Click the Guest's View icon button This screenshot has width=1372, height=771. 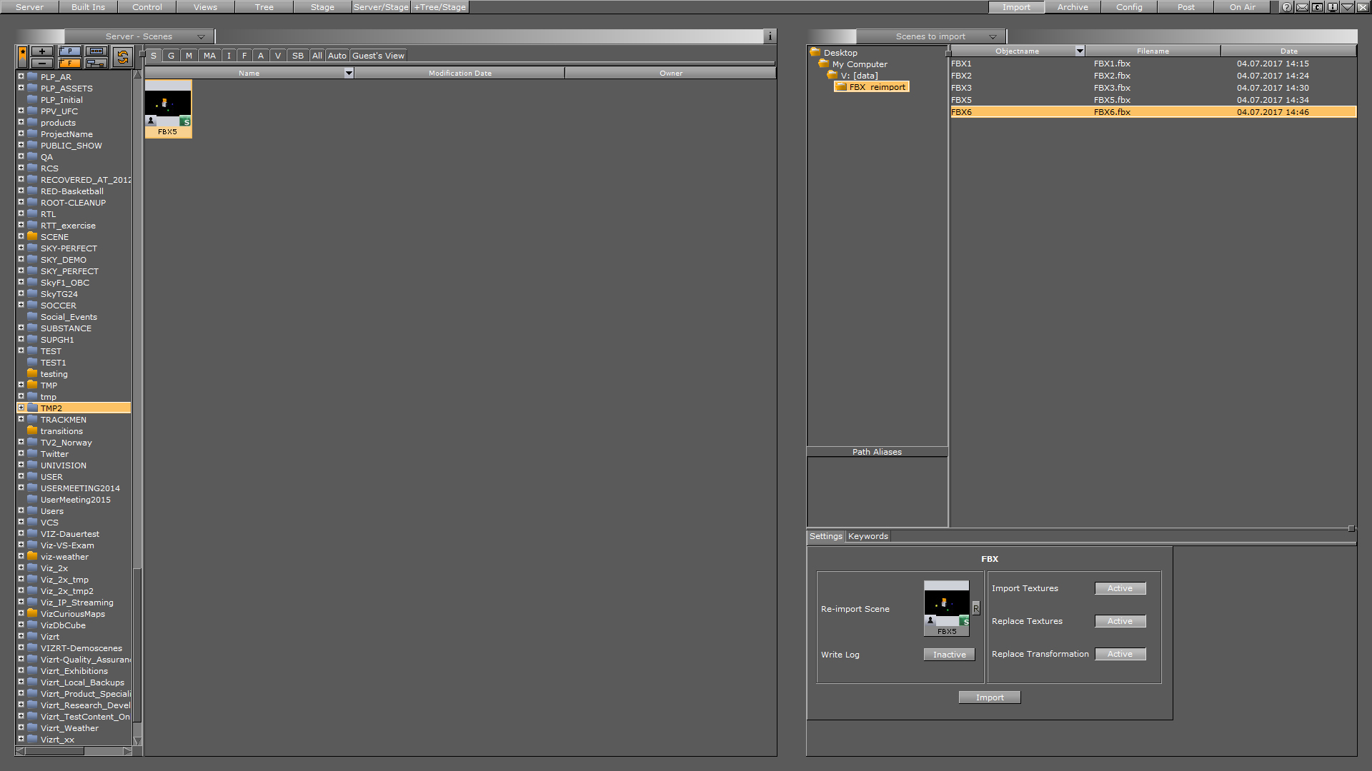(377, 56)
